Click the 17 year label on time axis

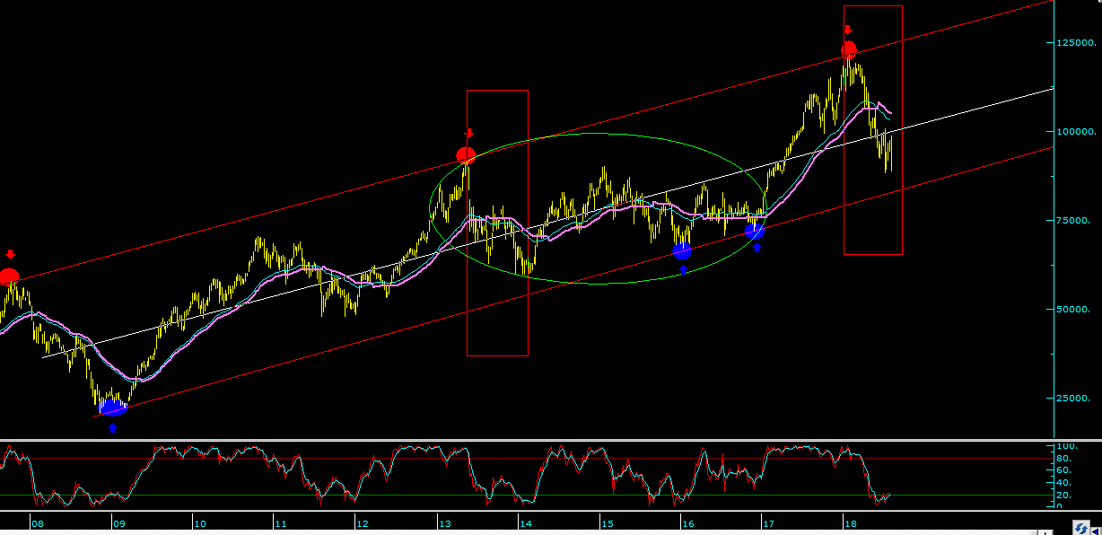tap(768, 523)
